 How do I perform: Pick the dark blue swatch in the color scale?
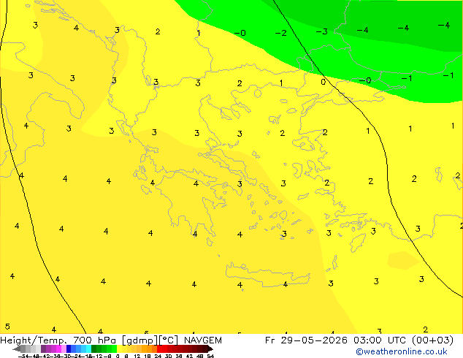pyautogui.click(x=69, y=349)
